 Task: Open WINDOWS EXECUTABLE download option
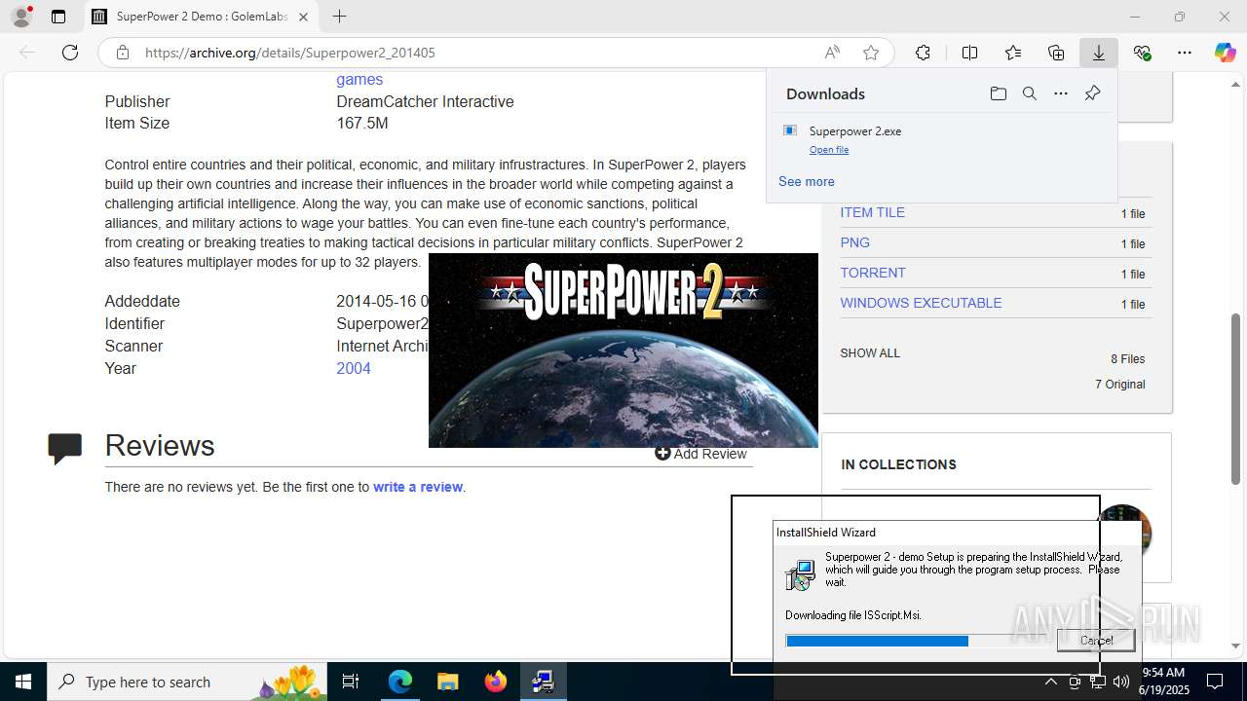point(921,303)
